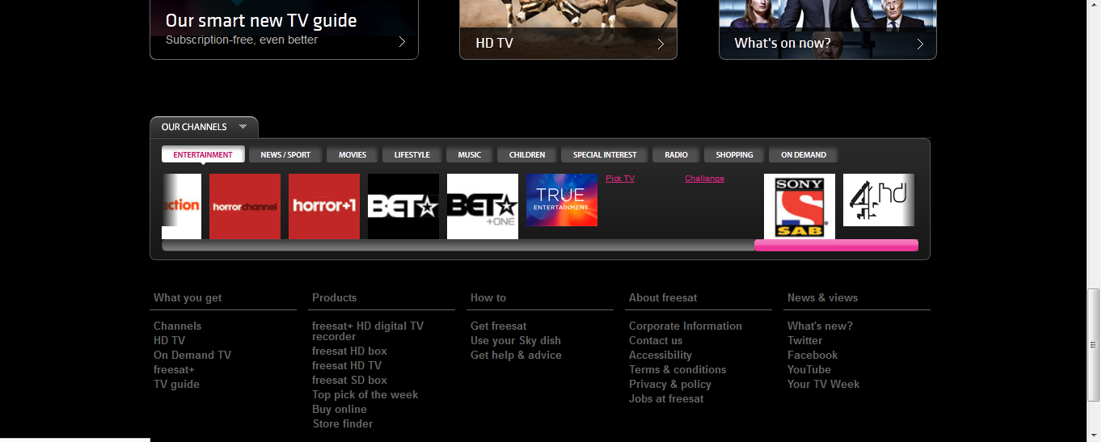The image size is (1102, 442).
Task: Open the horrorchannel logo tile
Action: tap(245, 206)
